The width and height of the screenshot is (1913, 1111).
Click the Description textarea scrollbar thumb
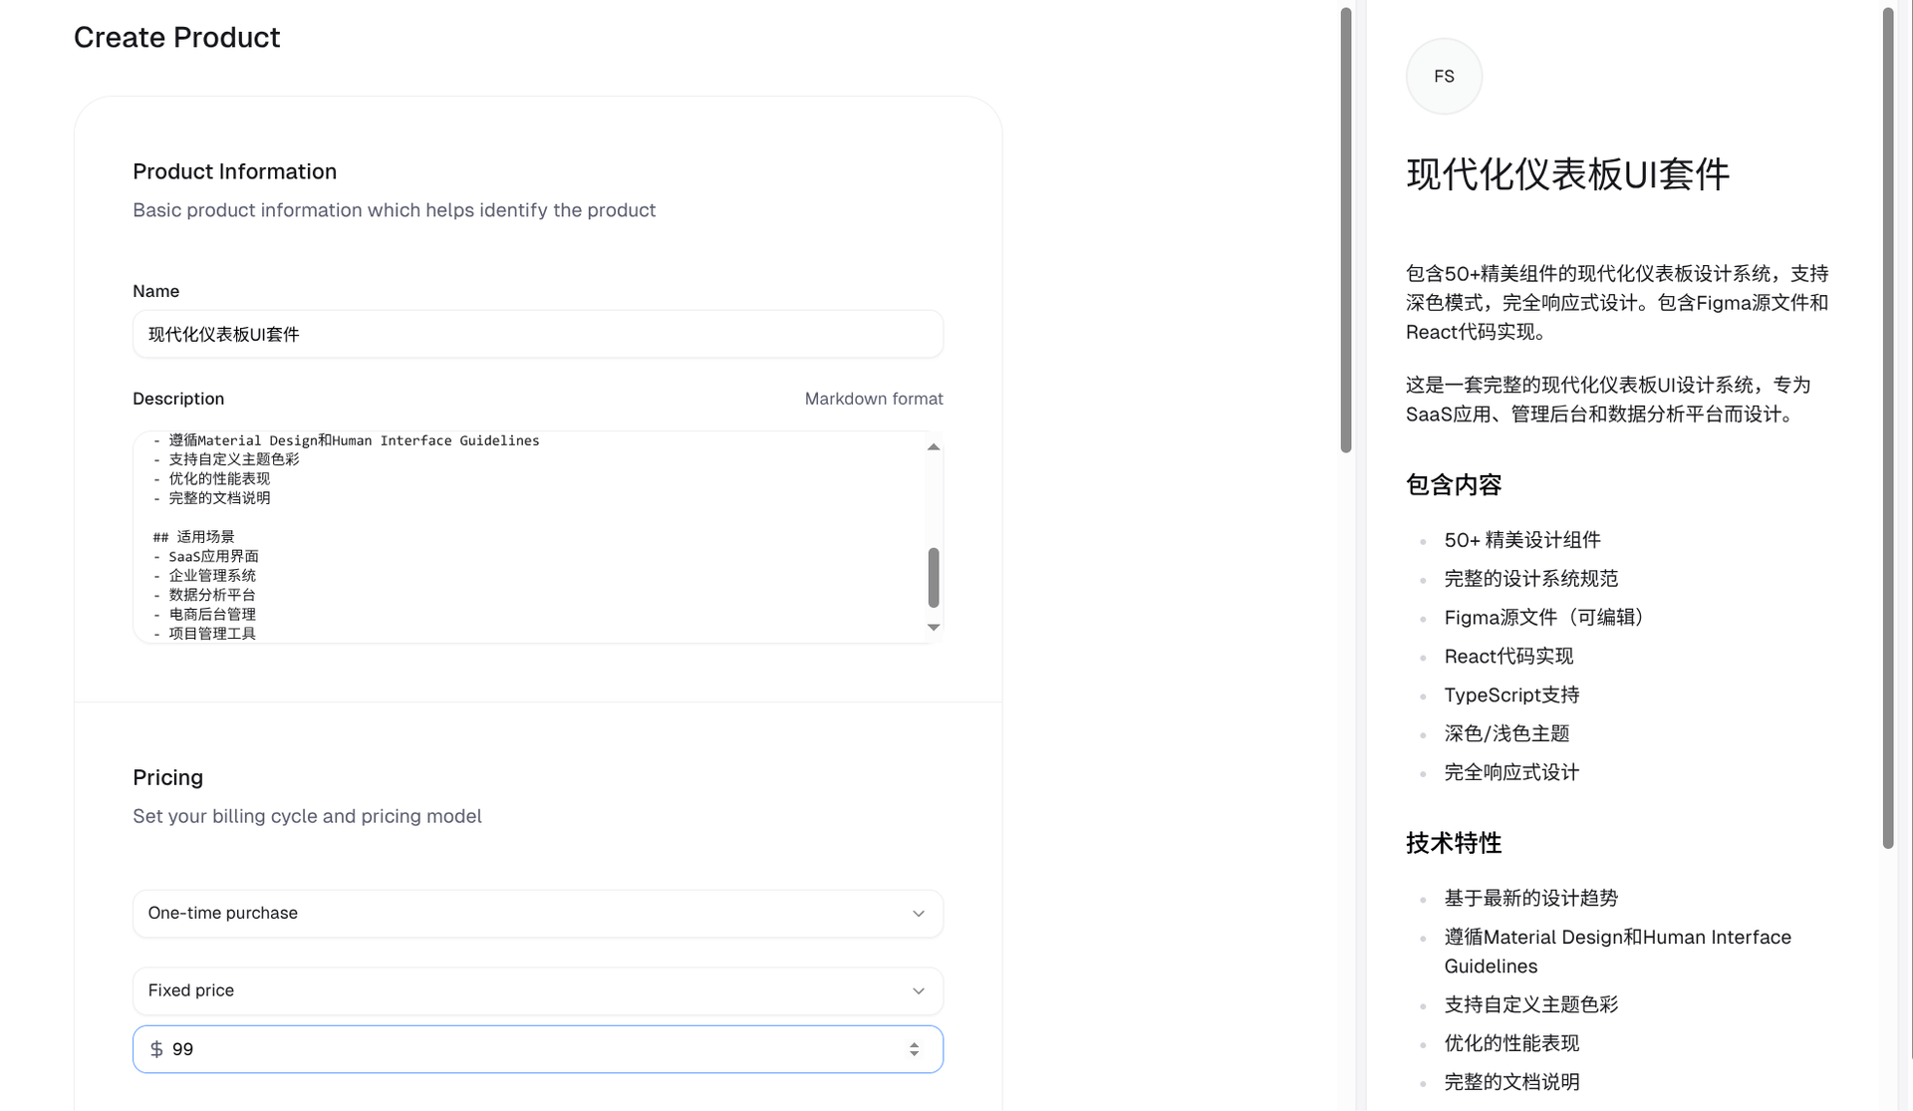(x=934, y=577)
